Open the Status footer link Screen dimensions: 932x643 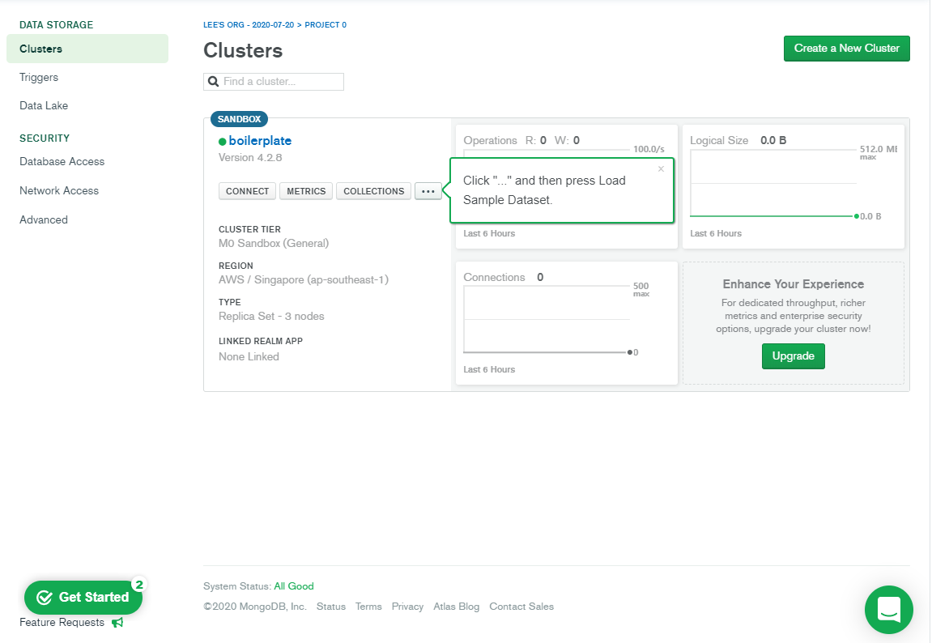(331, 607)
